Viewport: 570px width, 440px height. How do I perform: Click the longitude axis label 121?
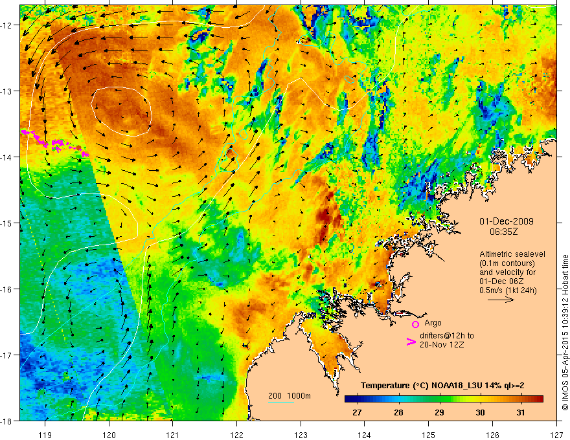click(173, 435)
